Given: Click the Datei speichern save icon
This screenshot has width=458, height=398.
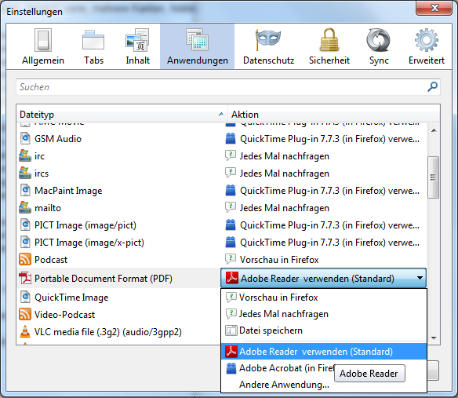Looking at the screenshot, I should [x=231, y=330].
